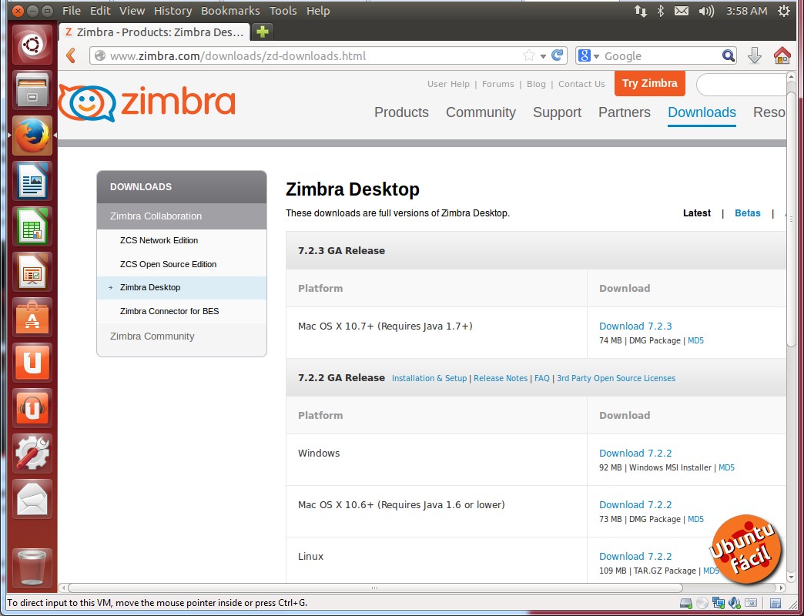The image size is (804, 616).
Task: Open LibreOffice Writer from the launcher
Action: [32, 181]
